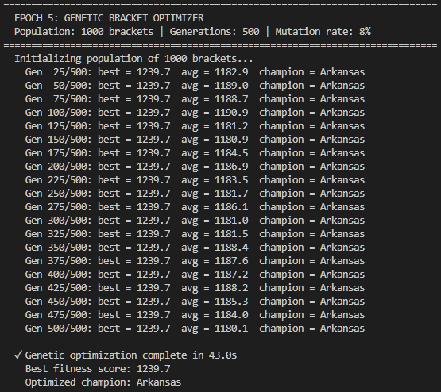Click the 'Gen 375/500' row label
Image resolution: width=441 pixels, height=392 pixels.
click(59, 261)
